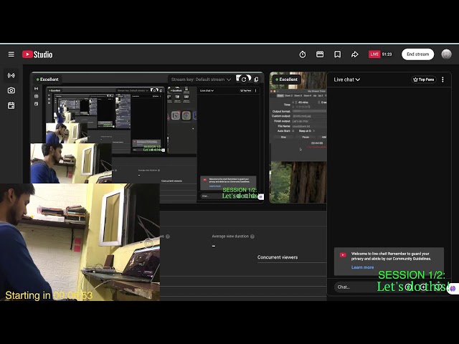The width and height of the screenshot is (459, 344).
Task: Switch to the Concurrent viewers tab
Action: click(x=278, y=257)
